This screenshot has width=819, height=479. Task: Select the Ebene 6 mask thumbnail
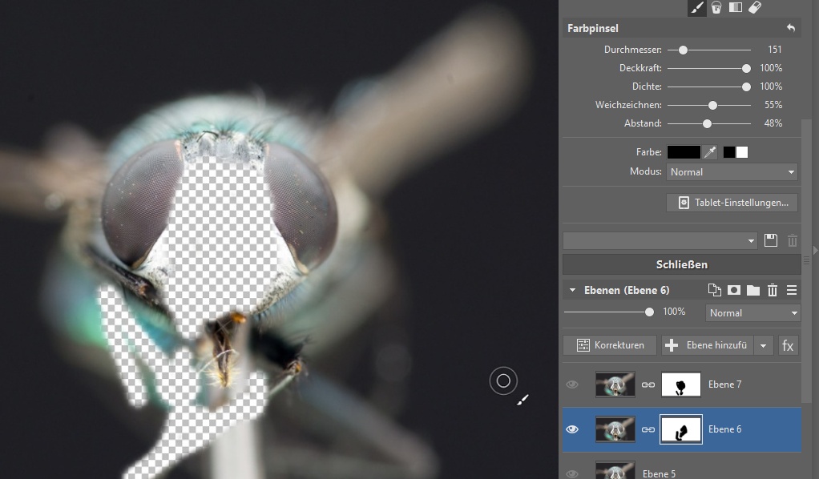[x=681, y=429]
